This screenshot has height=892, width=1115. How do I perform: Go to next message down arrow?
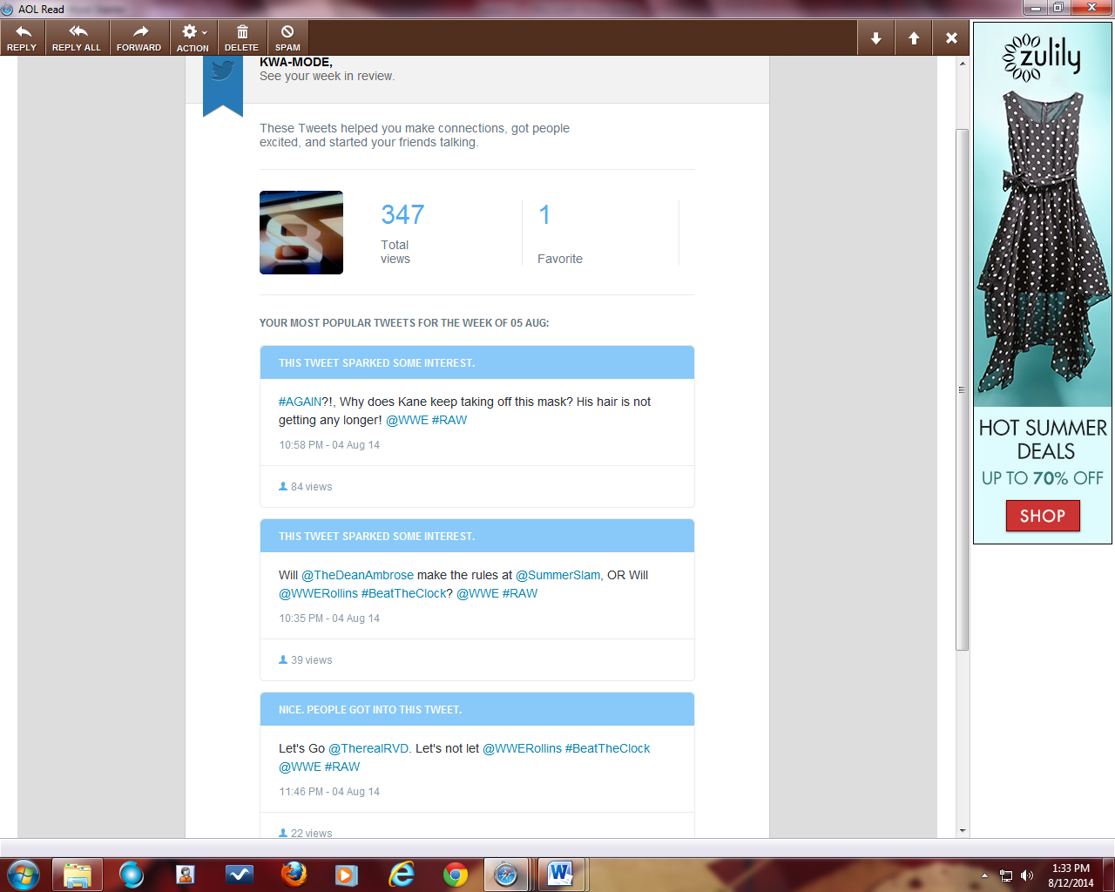876,38
